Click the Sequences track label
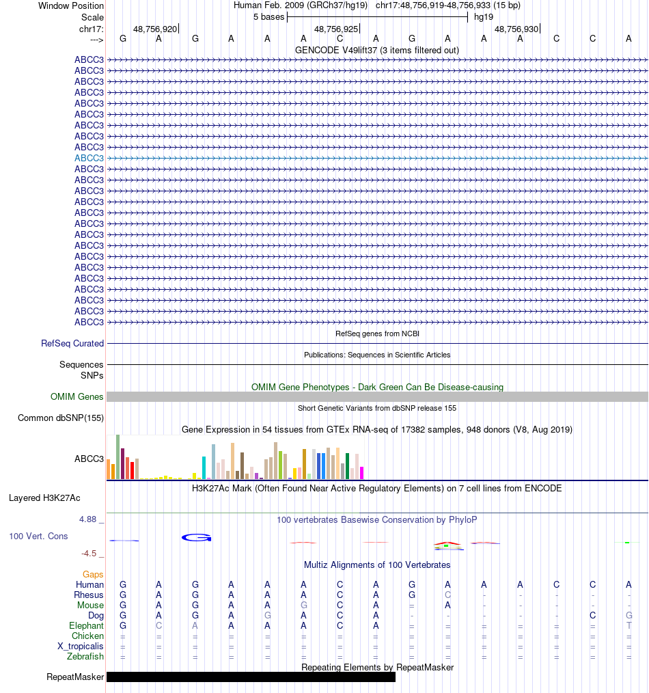649x693 pixels. [81, 365]
